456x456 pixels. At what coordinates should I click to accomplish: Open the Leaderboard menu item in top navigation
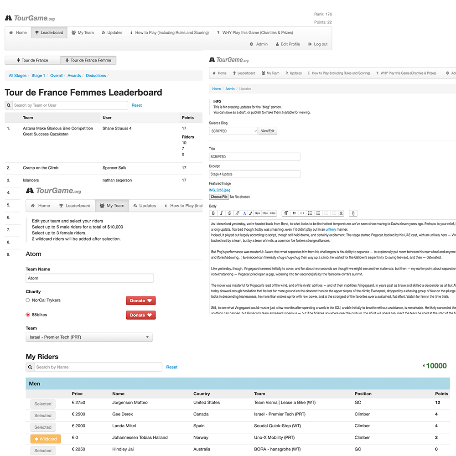49,33
